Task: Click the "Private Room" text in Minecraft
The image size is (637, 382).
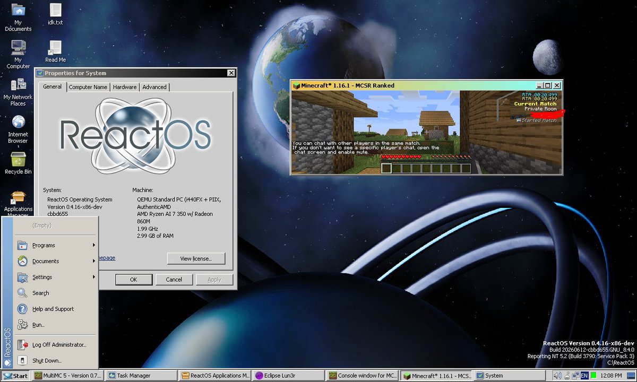Action: pos(540,109)
